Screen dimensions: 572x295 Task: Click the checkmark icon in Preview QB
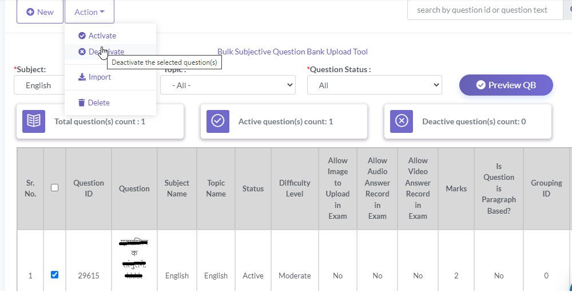click(481, 85)
